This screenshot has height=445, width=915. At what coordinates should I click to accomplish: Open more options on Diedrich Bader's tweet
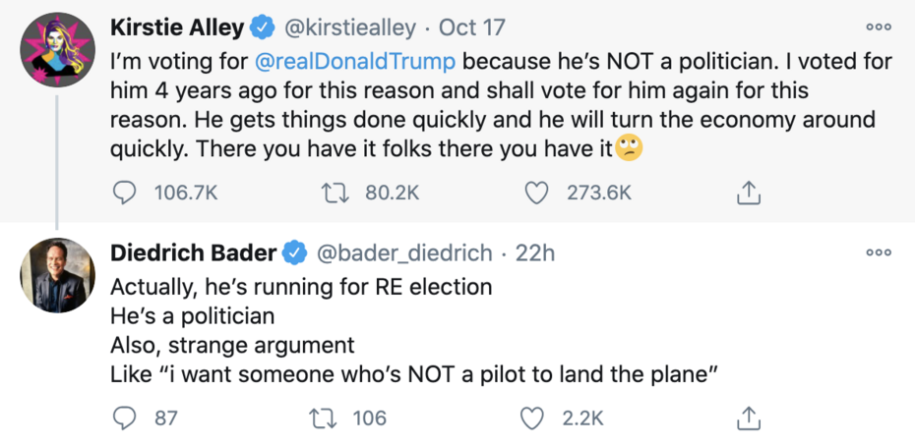click(878, 252)
